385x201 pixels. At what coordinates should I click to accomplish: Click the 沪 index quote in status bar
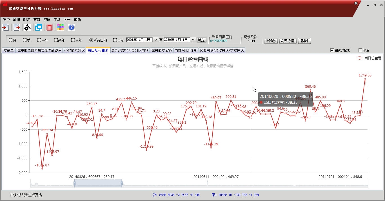176,195
